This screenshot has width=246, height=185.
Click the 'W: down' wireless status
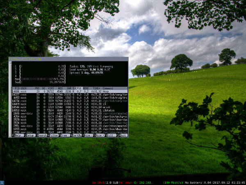coord(126,183)
